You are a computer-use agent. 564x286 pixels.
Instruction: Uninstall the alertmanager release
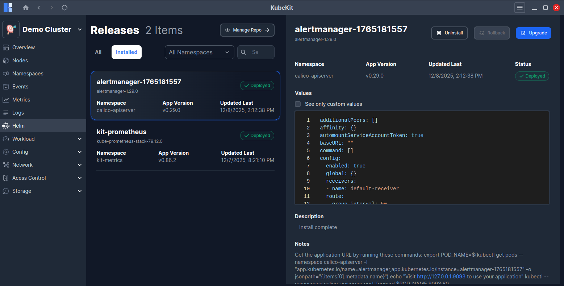click(x=449, y=33)
